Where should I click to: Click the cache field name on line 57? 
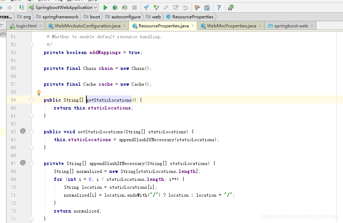click(106, 84)
